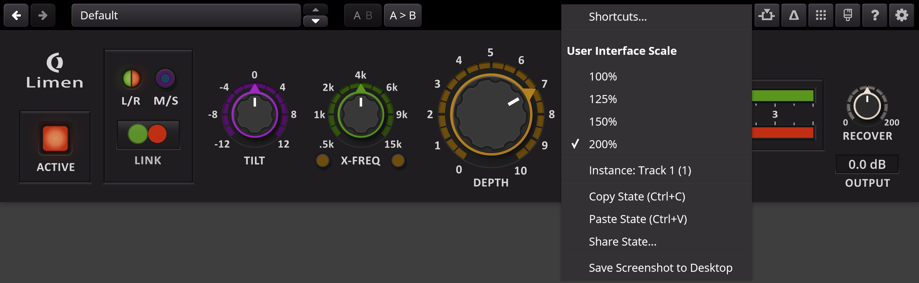Choose the checked 200% scale option
This screenshot has width=919, height=283.
(x=657, y=144)
